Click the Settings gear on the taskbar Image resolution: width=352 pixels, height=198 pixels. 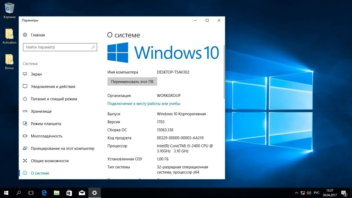point(95,193)
